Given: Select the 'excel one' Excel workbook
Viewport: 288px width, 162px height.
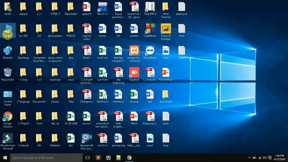Looking at the screenshot, I should coord(103,52).
